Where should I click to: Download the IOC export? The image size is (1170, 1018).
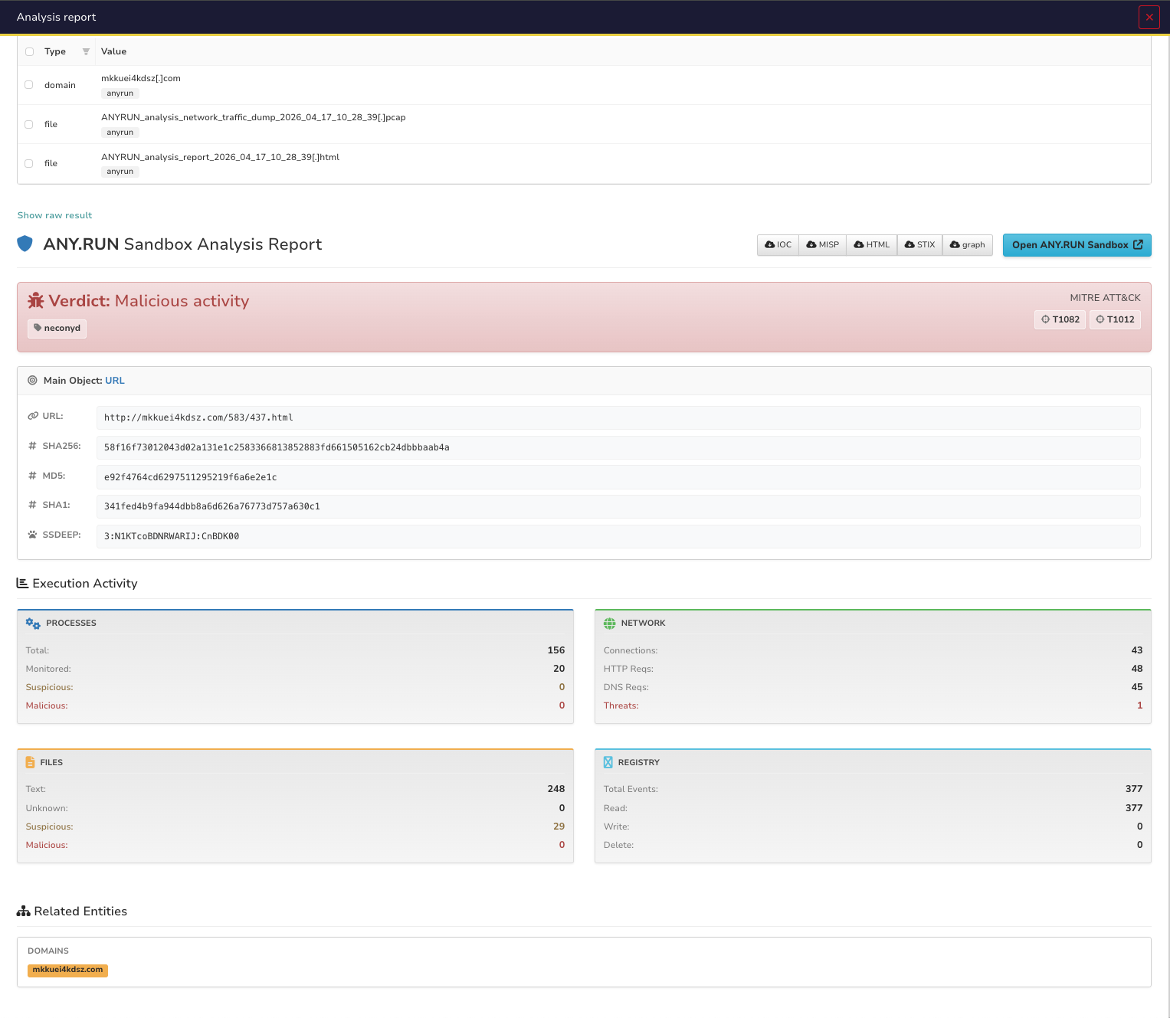pyautogui.click(x=778, y=245)
